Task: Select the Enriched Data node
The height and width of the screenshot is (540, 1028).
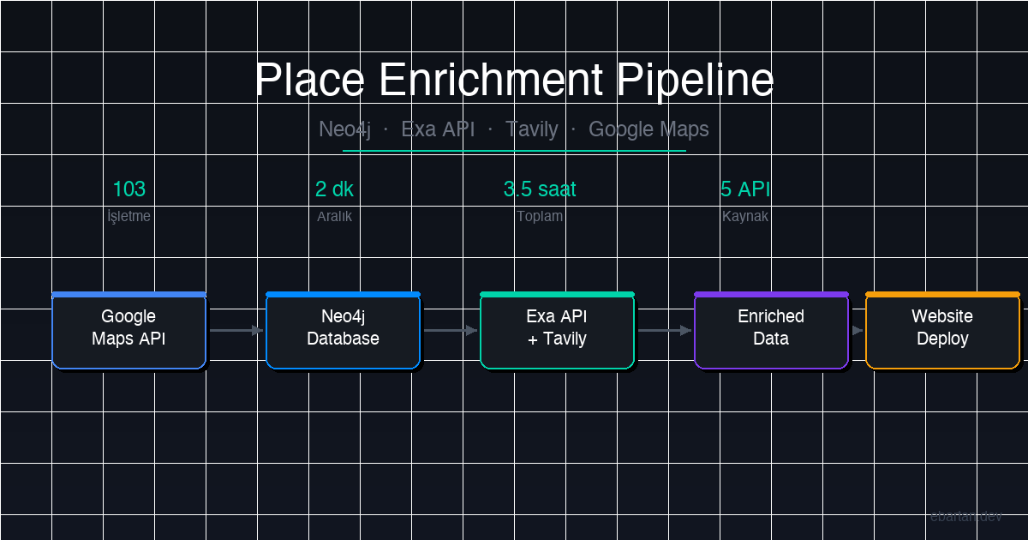Action: click(770, 330)
